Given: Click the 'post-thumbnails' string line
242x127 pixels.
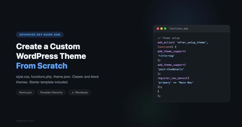Looking at the screenshot, I should [x=171, y=69].
